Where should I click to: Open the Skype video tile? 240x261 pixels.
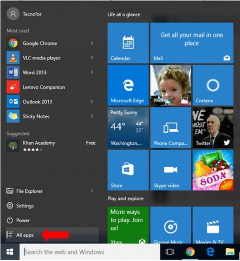(x=171, y=170)
